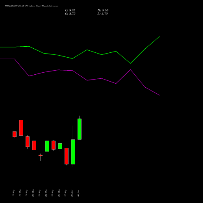
Task: Click the green indicator line
Action: pyautogui.click(x=87, y=50)
